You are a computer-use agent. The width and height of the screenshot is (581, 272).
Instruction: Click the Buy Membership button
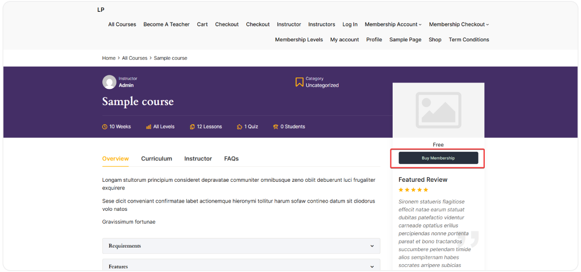(438, 158)
